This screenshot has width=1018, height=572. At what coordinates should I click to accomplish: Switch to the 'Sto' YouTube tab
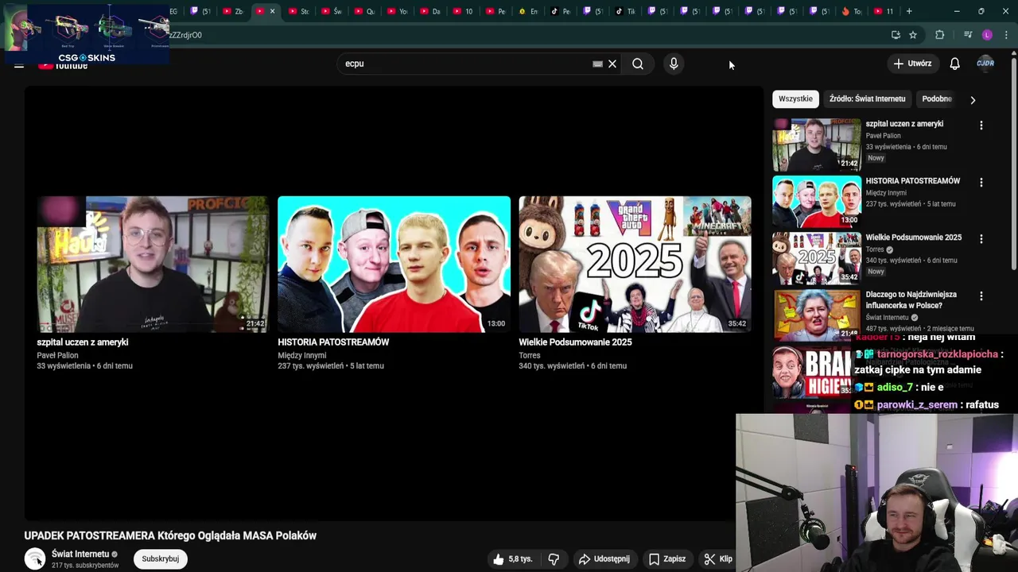[299, 11]
